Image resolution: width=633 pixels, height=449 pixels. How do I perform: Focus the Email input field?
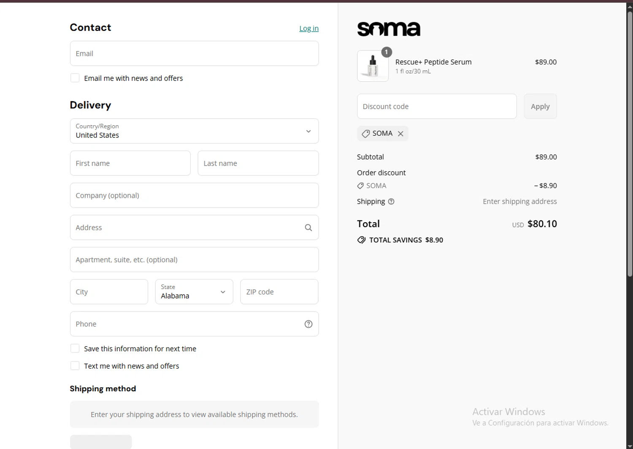194,54
